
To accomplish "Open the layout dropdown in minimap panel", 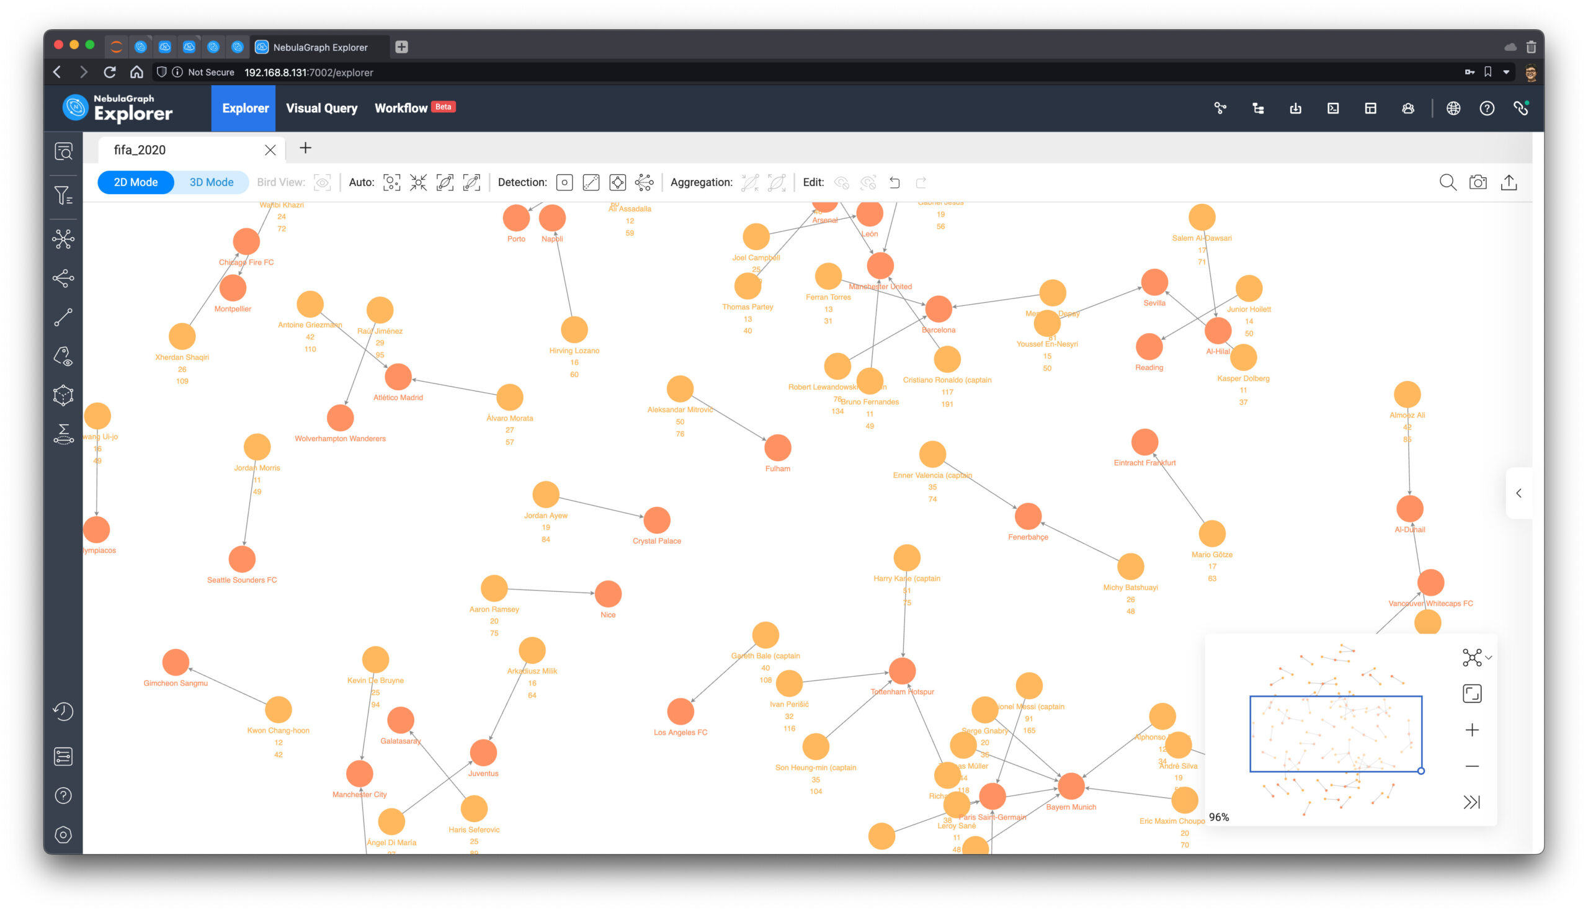I will pyautogui.click(x=1476, y=657).
